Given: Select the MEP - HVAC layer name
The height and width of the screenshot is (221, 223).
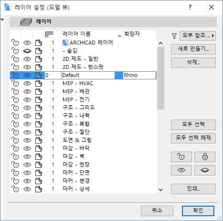Looking at the screenshot, I should click(x=78, y=83).
